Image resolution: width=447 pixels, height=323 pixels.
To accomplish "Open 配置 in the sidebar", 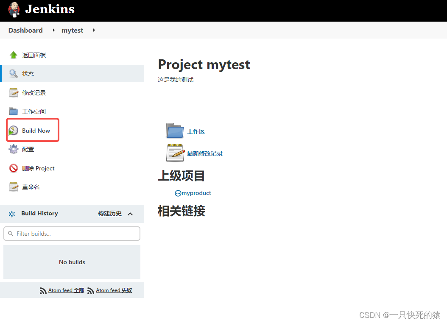I will point(28,149).
